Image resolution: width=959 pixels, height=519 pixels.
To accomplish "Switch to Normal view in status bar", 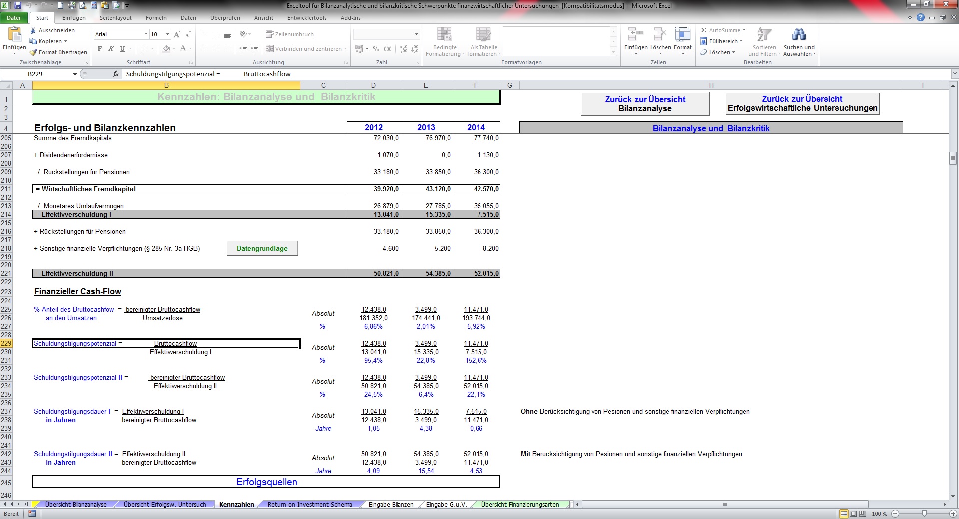I will tap(844, 514).
